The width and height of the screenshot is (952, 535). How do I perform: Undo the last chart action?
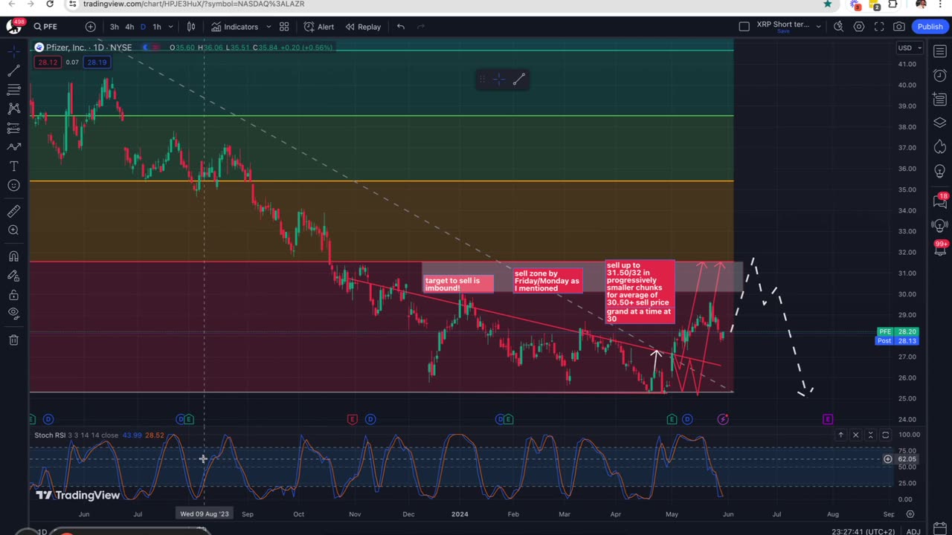(x=401, y=27)
